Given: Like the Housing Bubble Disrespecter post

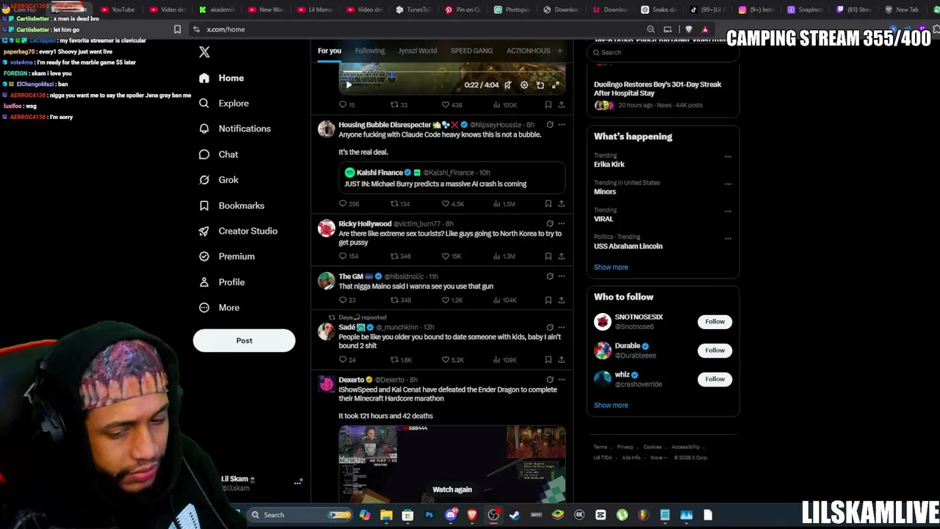Looking at the screenshot, I should 452,204.
